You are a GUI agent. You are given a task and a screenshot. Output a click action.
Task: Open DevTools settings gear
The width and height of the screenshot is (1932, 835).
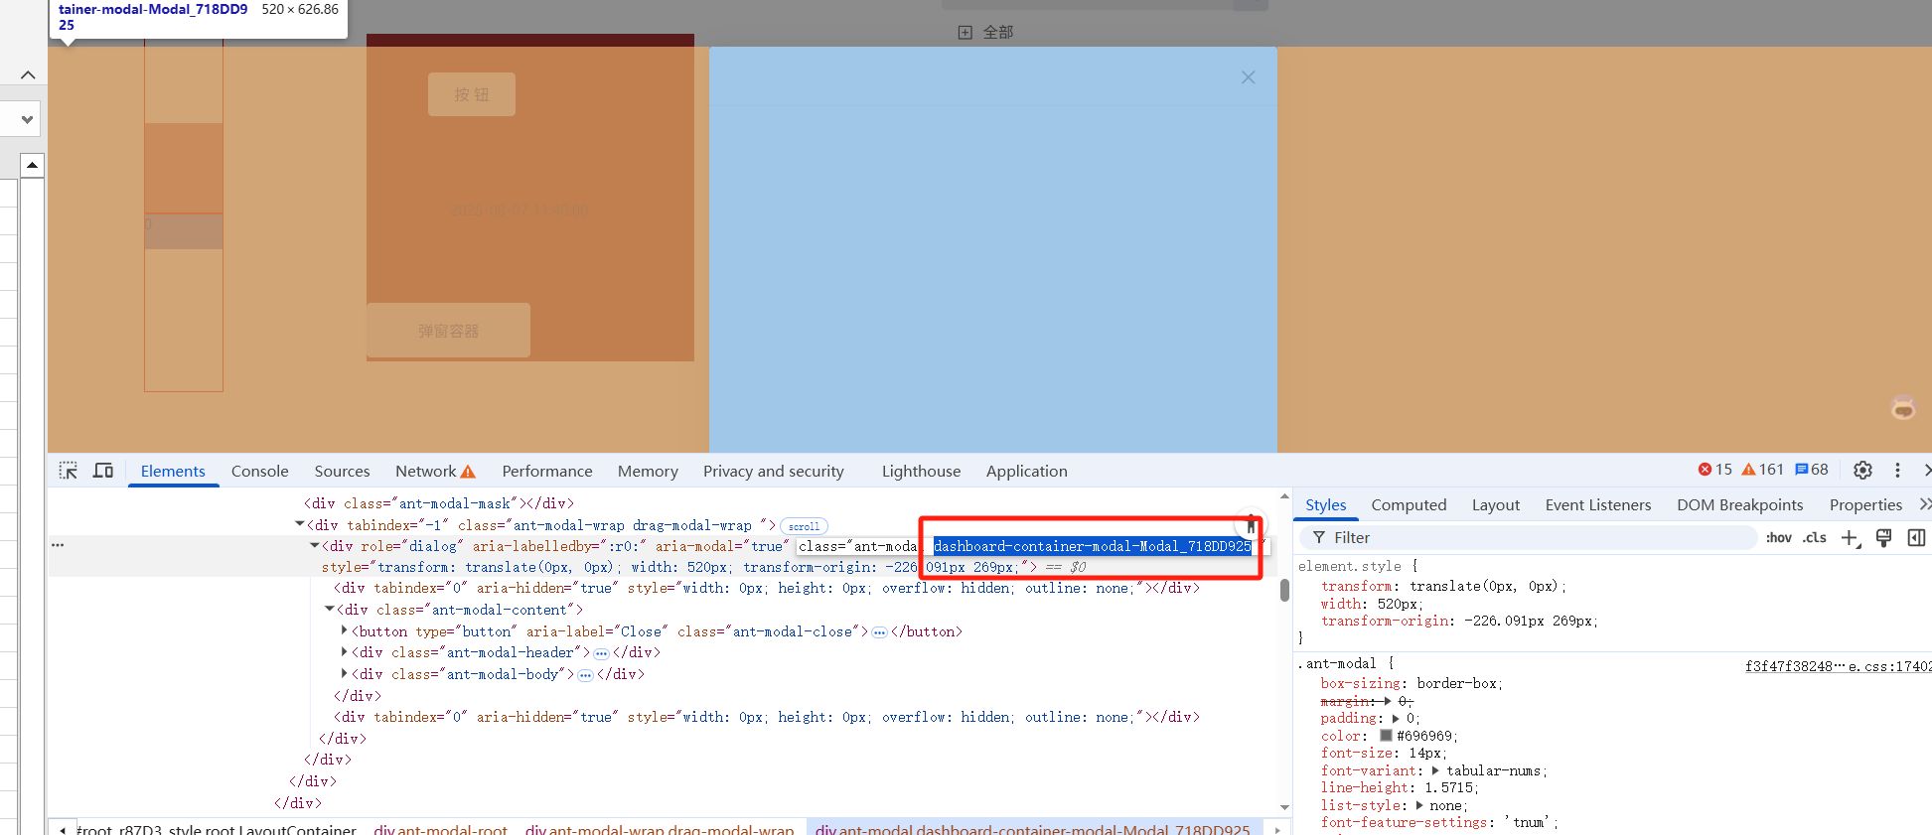[x=1863, y=471]
